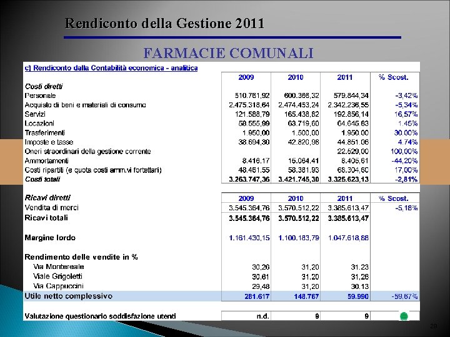Select the -2,81% total variance cell
Screen dimensions: 450x337
406,179
